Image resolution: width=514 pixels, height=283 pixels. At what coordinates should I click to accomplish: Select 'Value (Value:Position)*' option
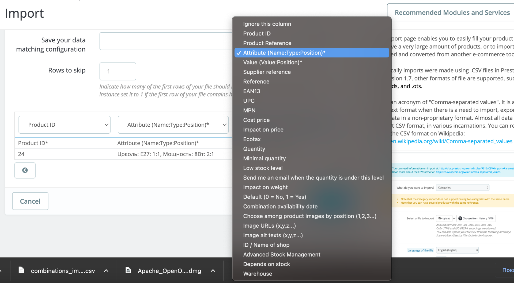tap(312, 63)
